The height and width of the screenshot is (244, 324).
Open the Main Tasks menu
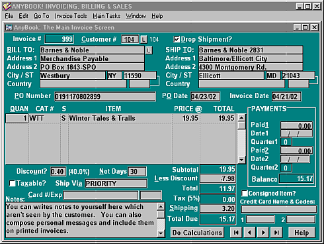tap(106, 16)
